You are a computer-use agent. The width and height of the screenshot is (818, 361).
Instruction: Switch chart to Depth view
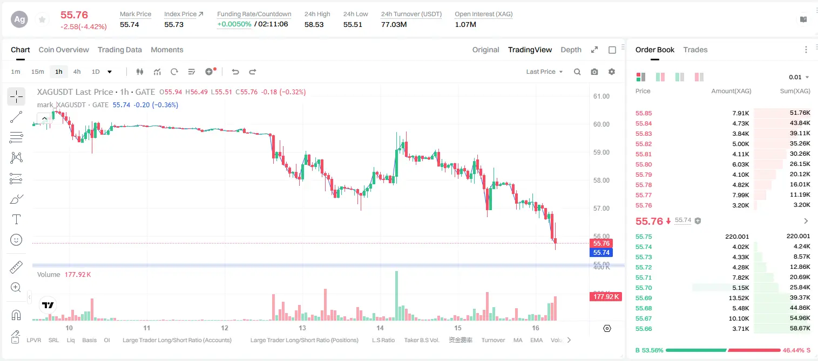tap(571, 50)
